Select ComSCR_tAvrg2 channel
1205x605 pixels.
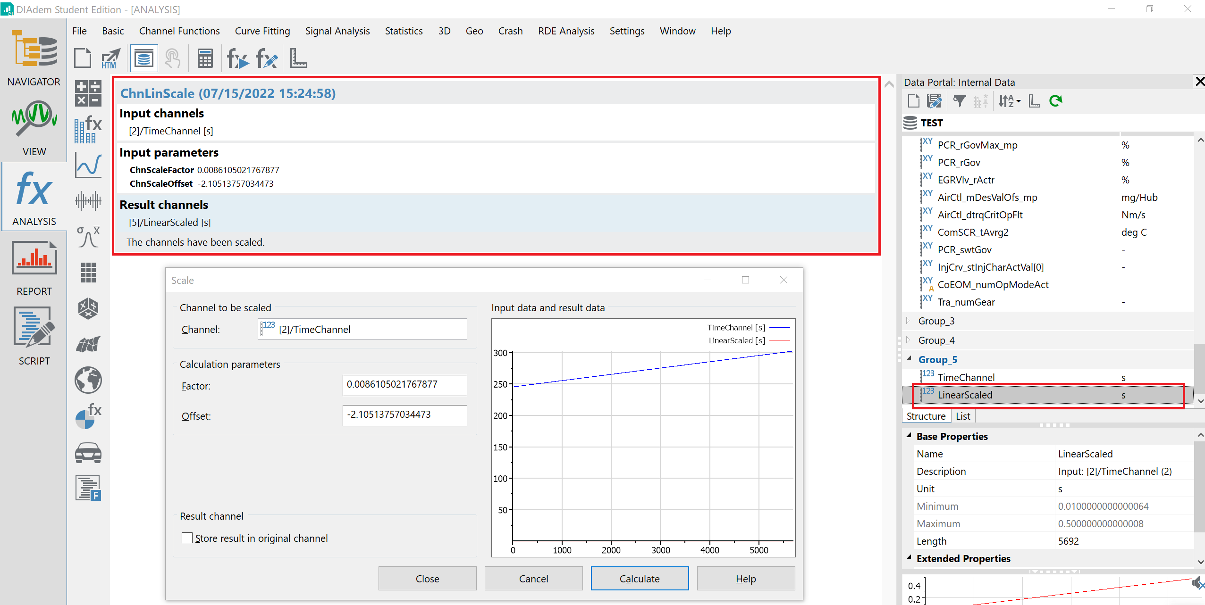click(x=973, y=232)
